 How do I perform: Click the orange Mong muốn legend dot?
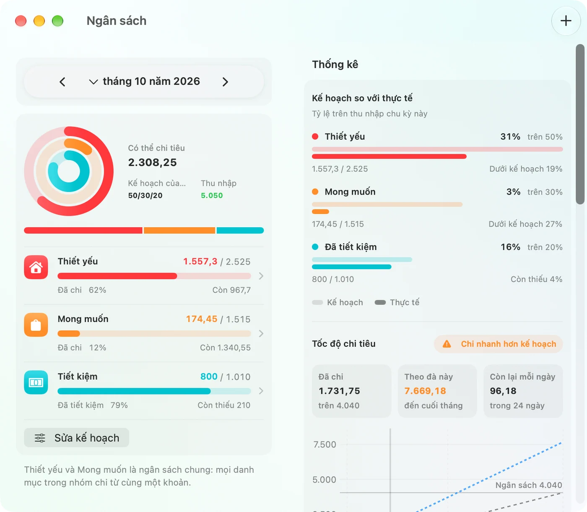click(x=315, y=192)
